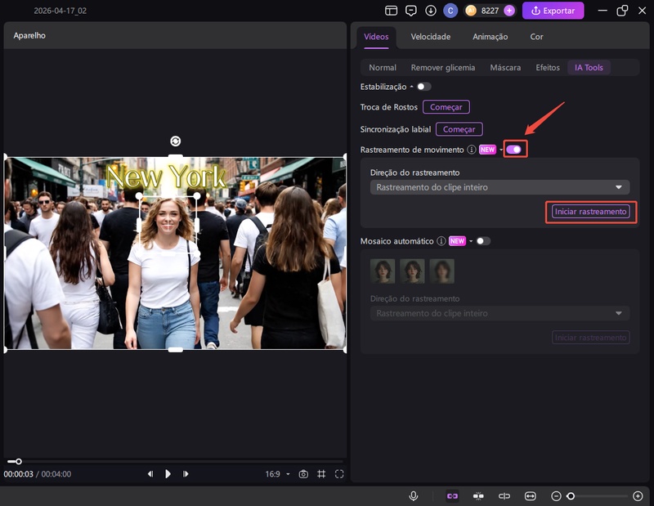Select the microphone voiceover icon on bottom toolbar
654x506 pixels.
click(414, 494)
